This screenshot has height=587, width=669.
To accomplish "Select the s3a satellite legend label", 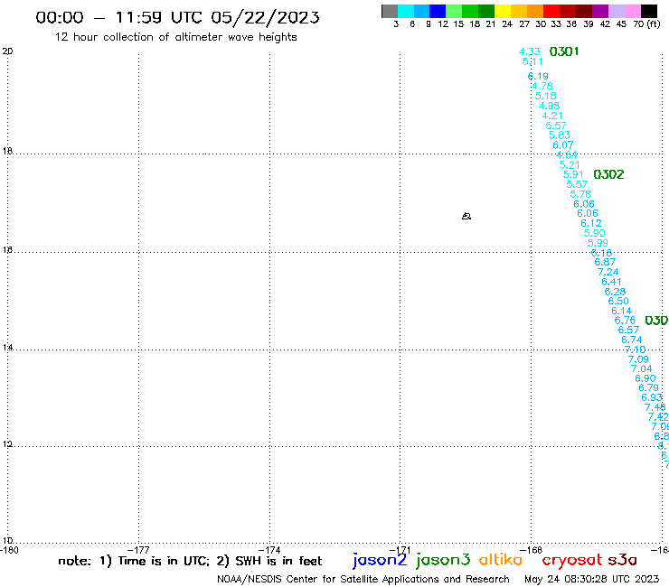I will pyautogui.click(x=622, y=560).
